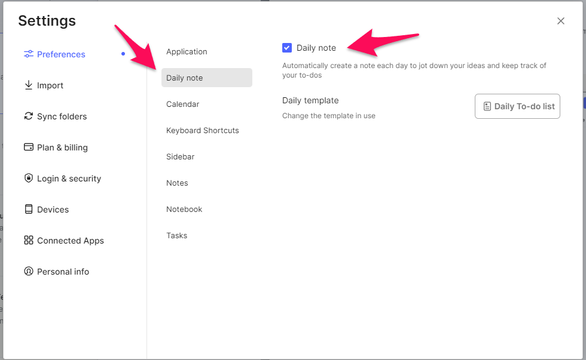Screen dimensions: 586x360
Task: Select the Notebook settings section
Action: pyautogui.click(x=184, y=209)
